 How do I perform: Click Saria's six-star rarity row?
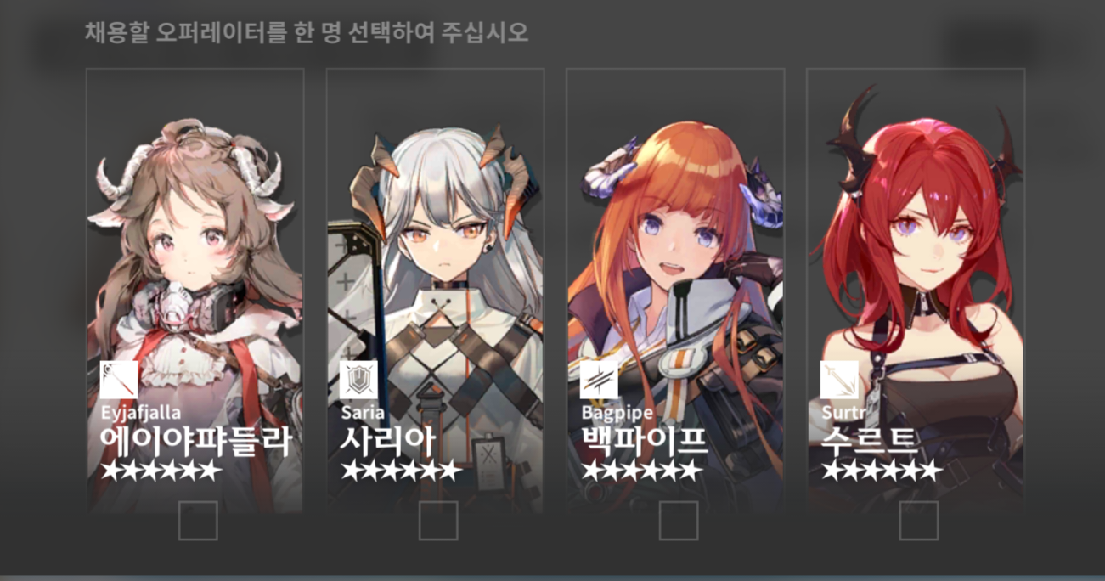(x=401, y=471)
